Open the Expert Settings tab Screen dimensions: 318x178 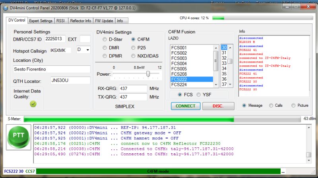tap(41, 21)
